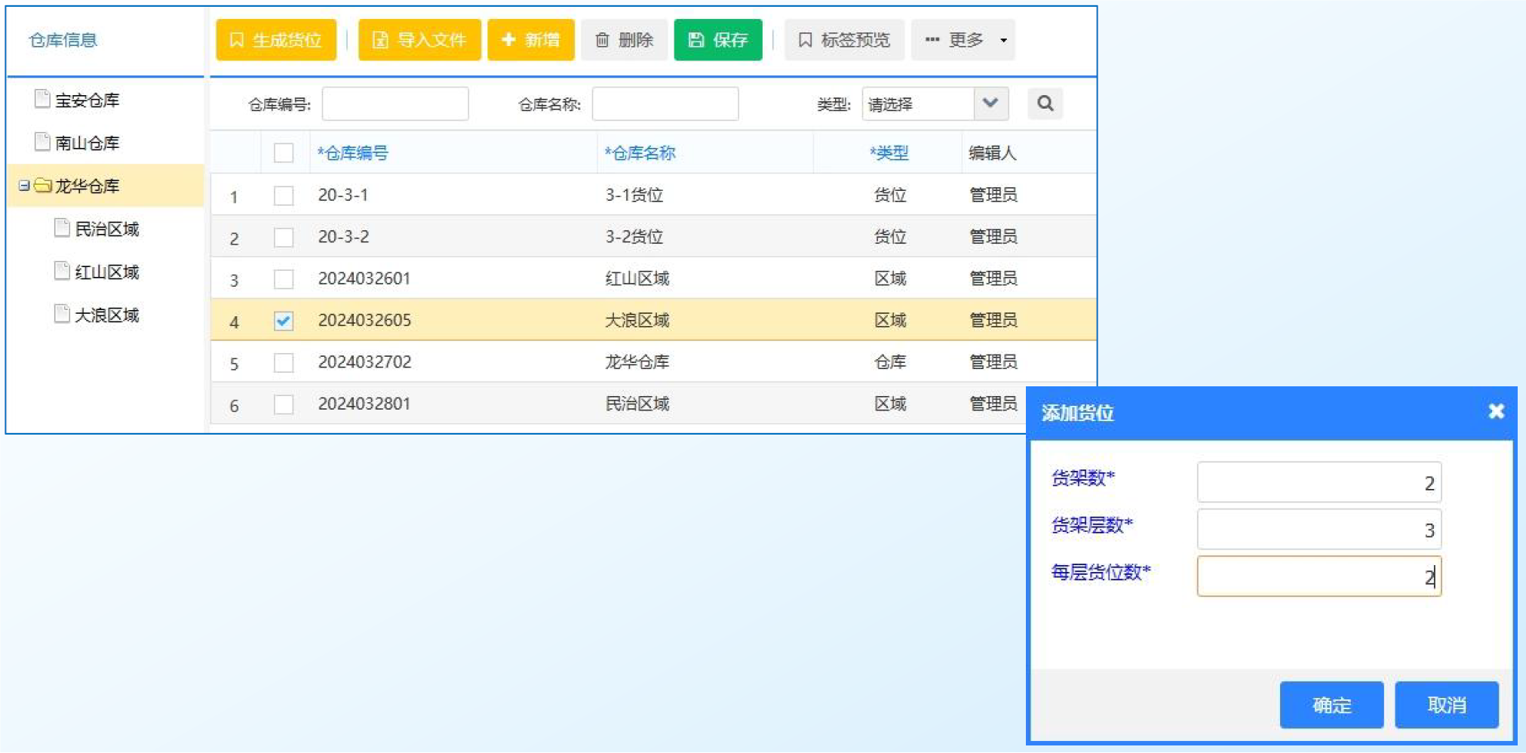
Task: Uncheck the row 2024032605 checkbox
Action: tap(284, 321)
